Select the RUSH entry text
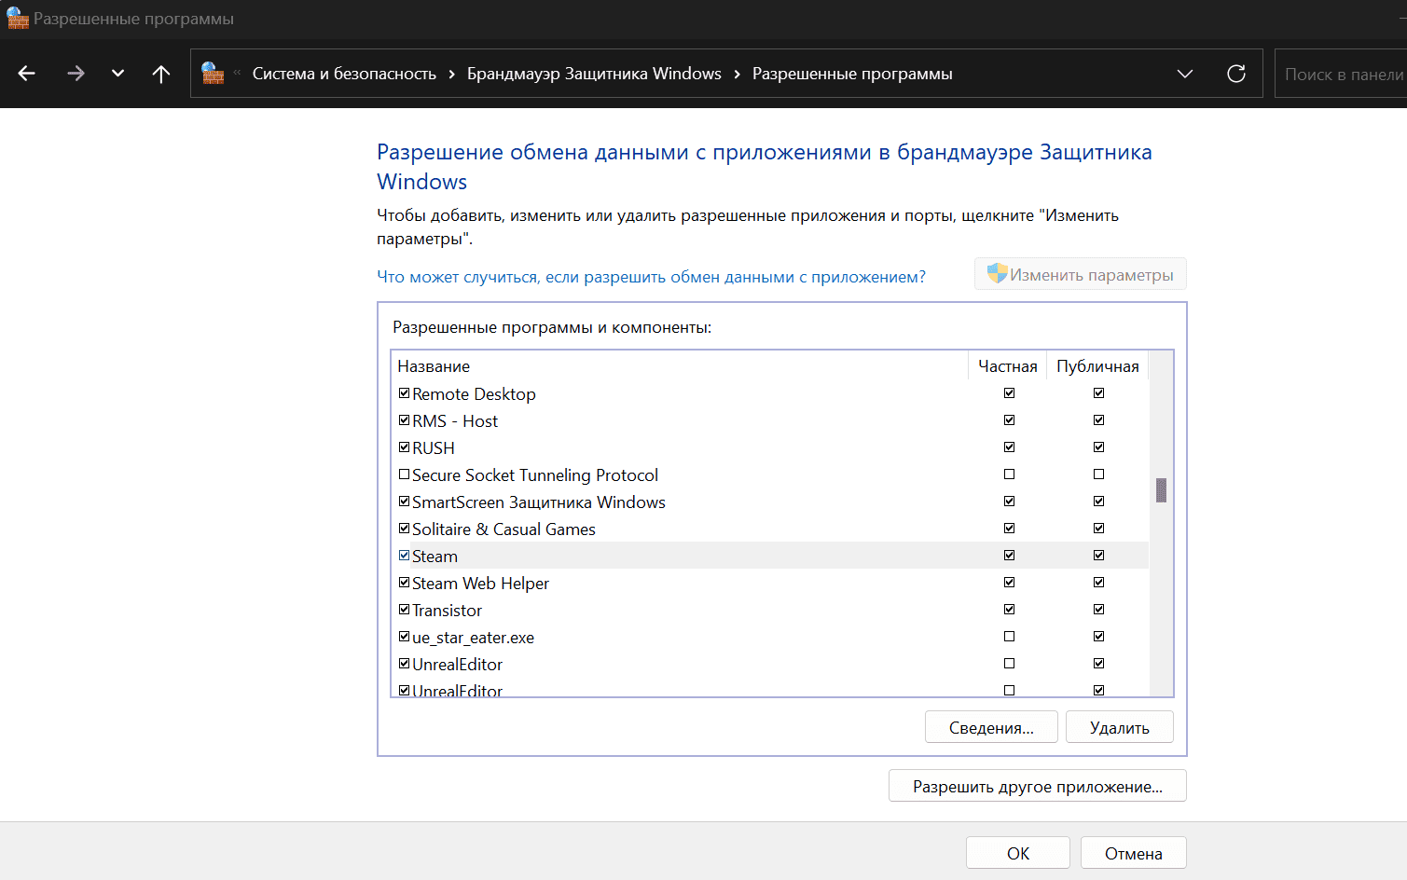Viewport: 1407px width, 880px height. 434,448
